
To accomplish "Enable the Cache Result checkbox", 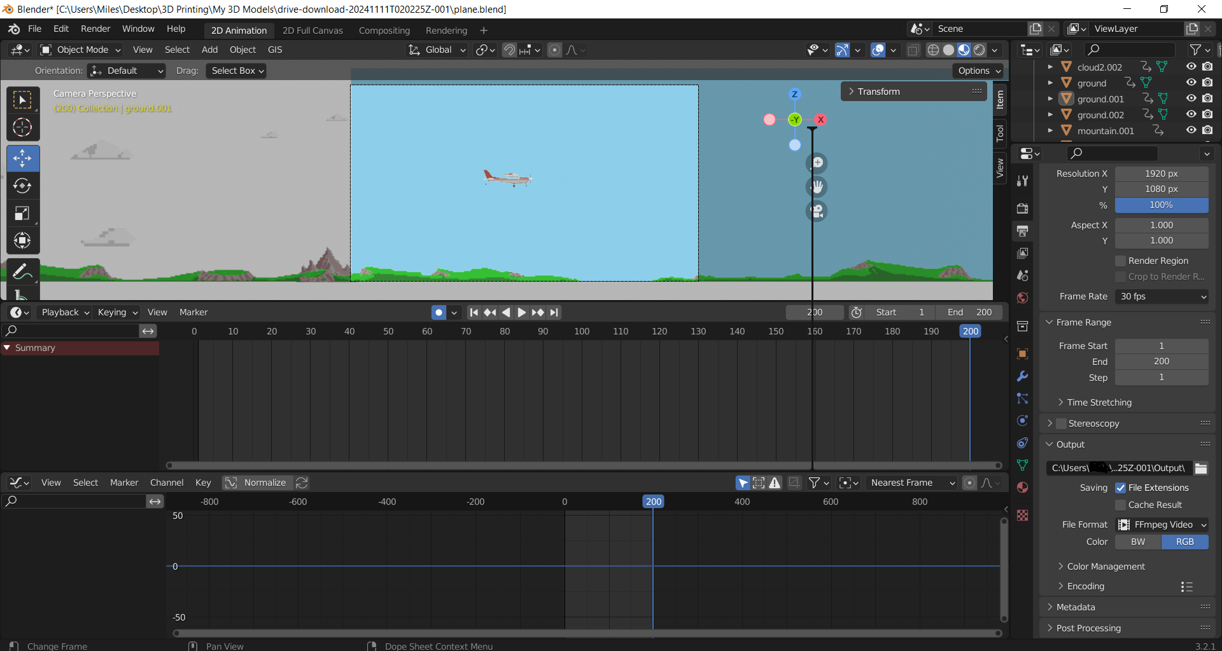I will click(x=1121, y=505).
